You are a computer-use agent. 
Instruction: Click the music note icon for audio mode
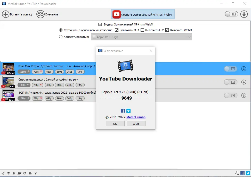[14, 173]
